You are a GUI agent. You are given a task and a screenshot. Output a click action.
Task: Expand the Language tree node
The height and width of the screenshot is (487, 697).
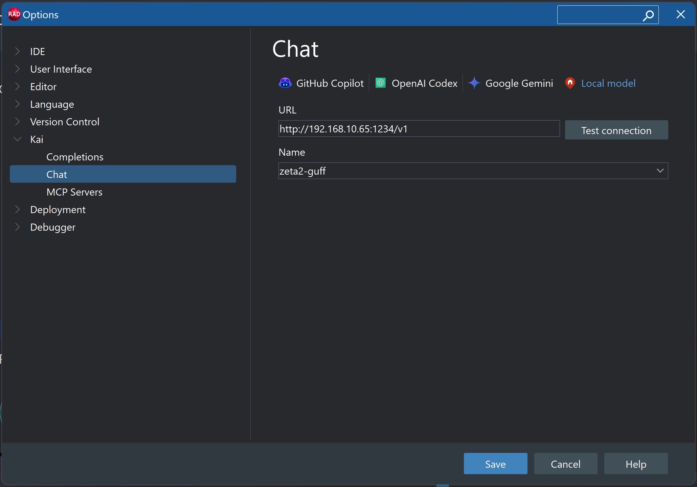(x=18, y=104)
